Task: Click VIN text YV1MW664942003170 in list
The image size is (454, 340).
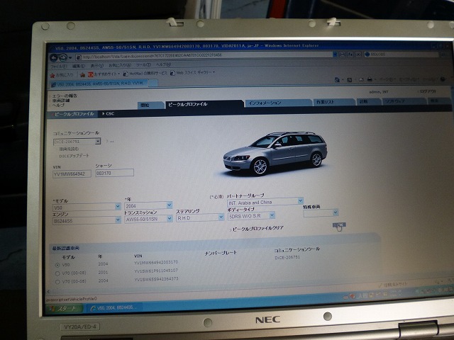Action: 156,263
